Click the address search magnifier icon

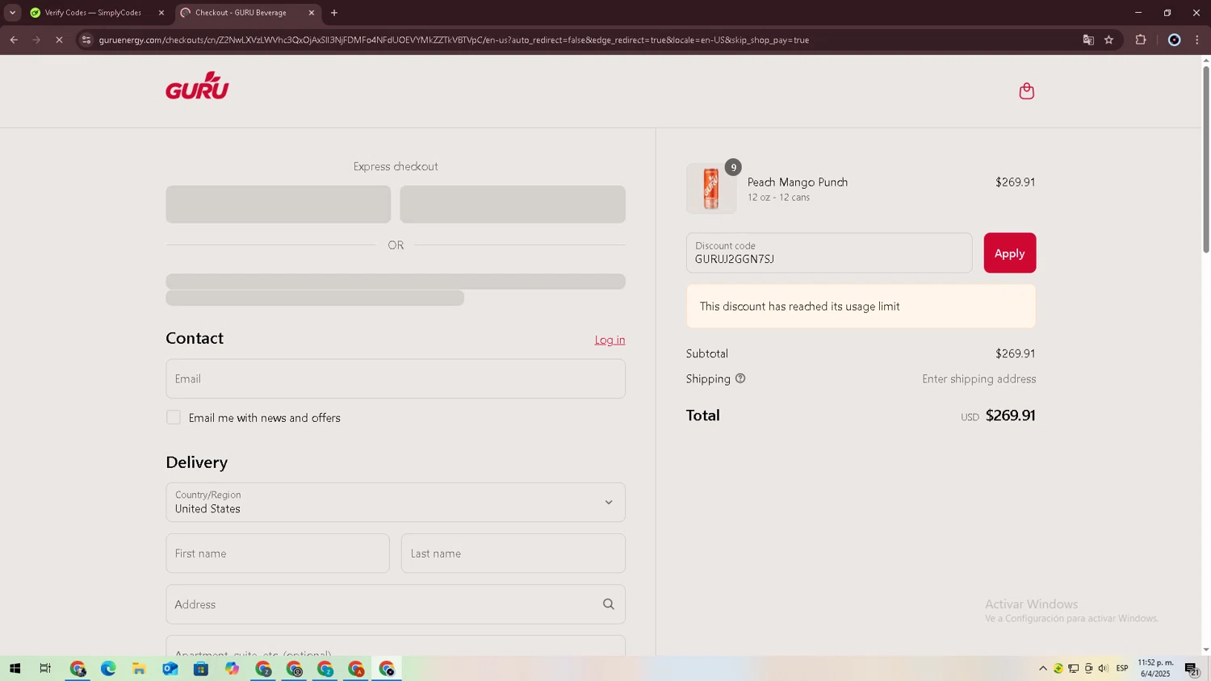point(609,604)
